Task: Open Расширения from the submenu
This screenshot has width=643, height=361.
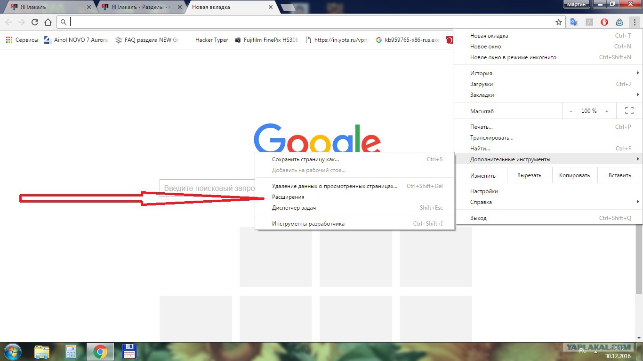Action: pos(355,197)
